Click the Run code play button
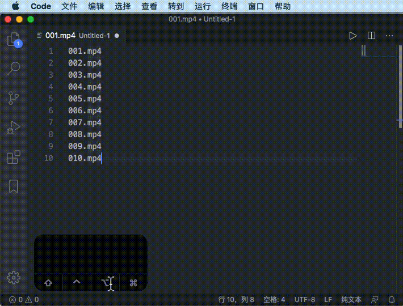The image size is (403, 306). pos(352,36)
